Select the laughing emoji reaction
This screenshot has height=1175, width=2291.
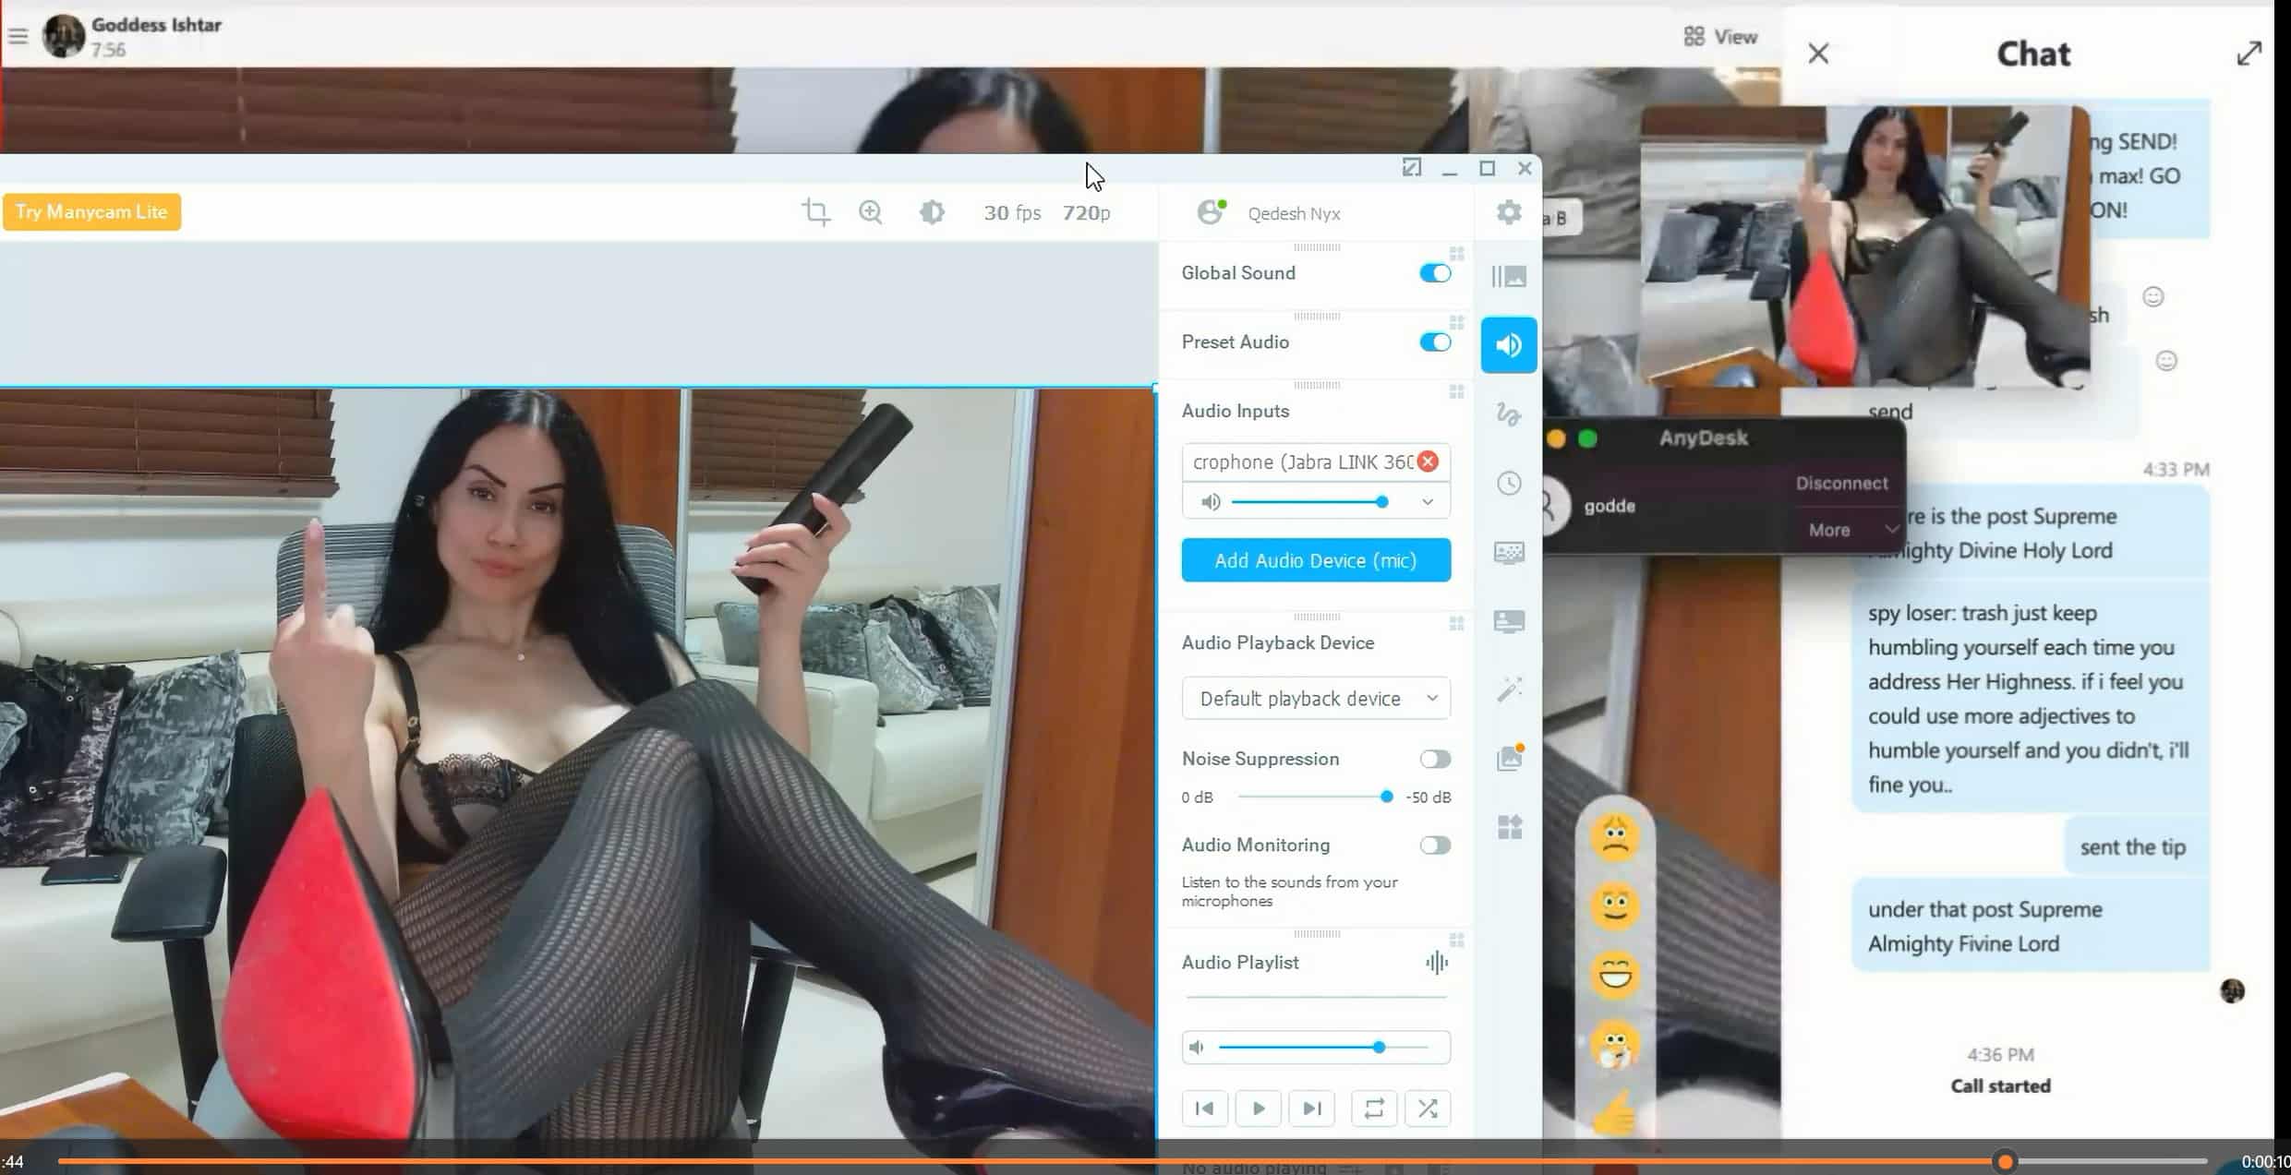[x=1614, y=975]
